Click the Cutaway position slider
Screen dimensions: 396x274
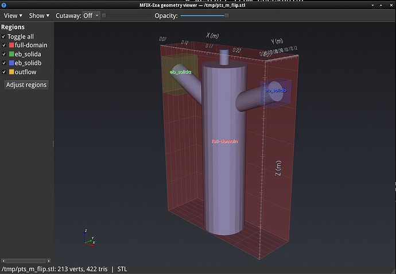point(126,16)
